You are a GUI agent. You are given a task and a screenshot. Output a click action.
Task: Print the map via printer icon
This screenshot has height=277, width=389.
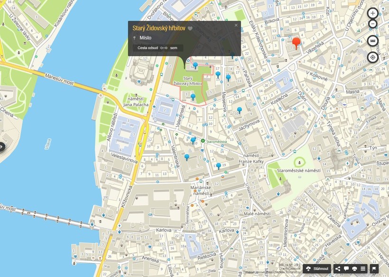pyautogui.click(x=354, y=268)
